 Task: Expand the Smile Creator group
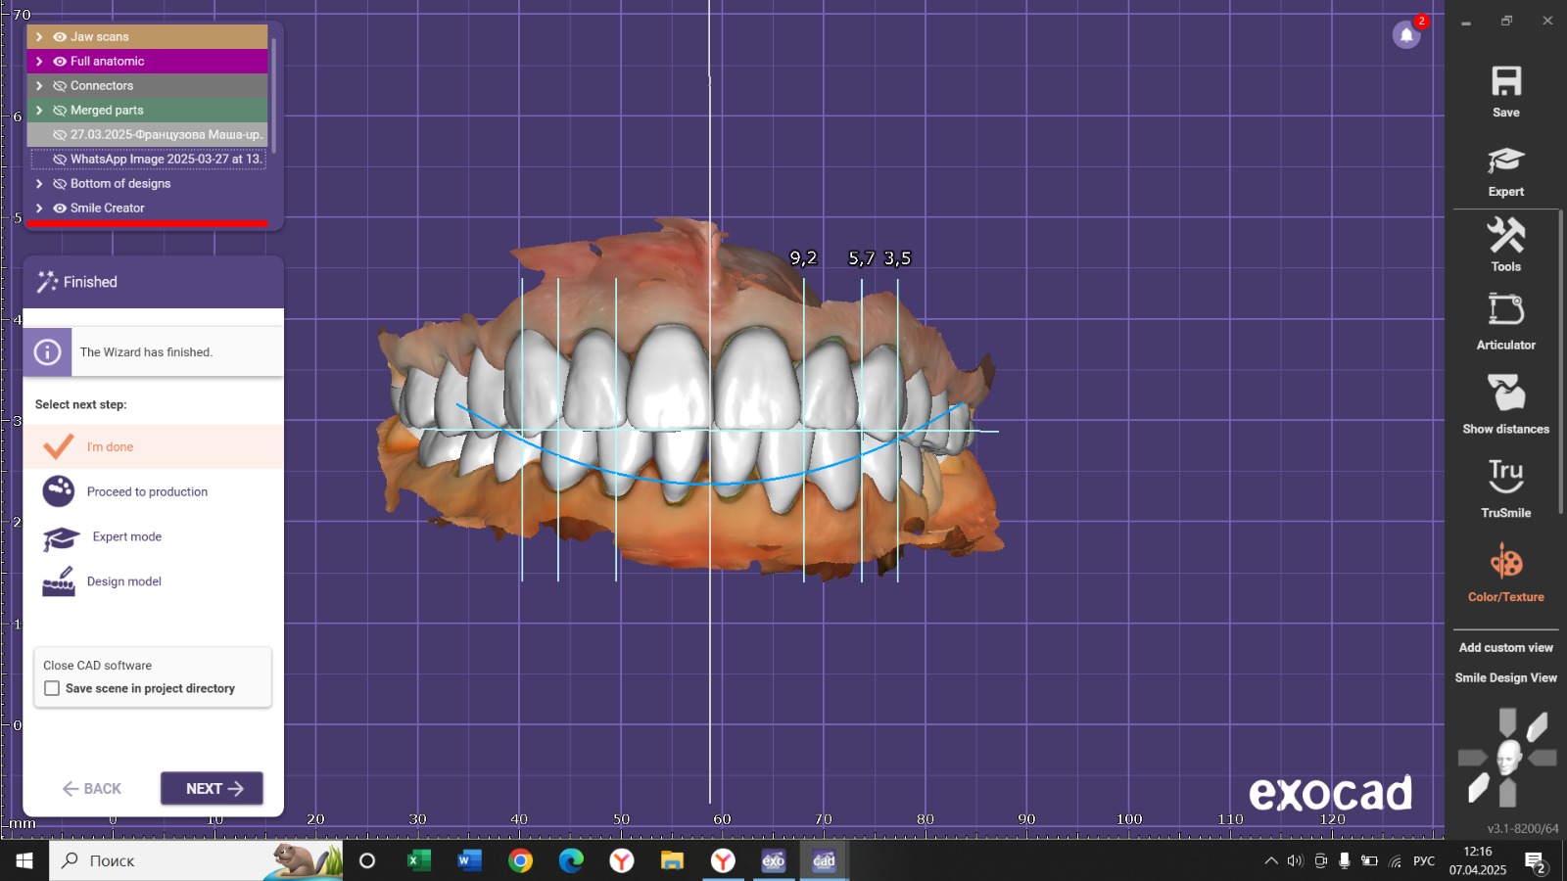click(x=39, y=209)
